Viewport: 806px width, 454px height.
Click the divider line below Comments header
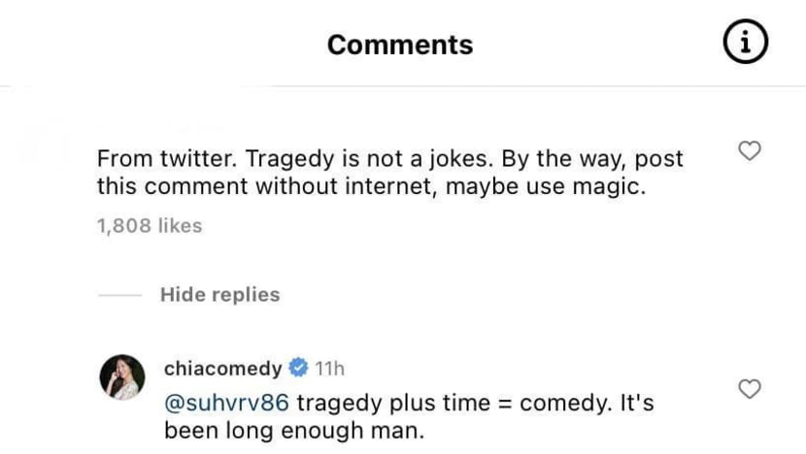403,86
